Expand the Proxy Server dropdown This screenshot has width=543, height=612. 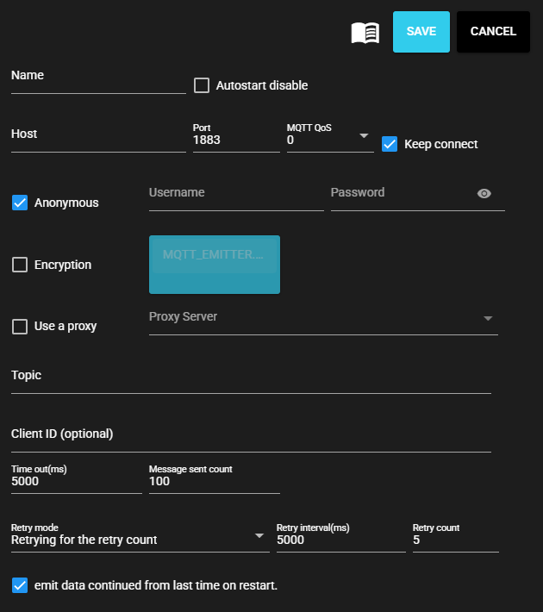pos(323,318)
